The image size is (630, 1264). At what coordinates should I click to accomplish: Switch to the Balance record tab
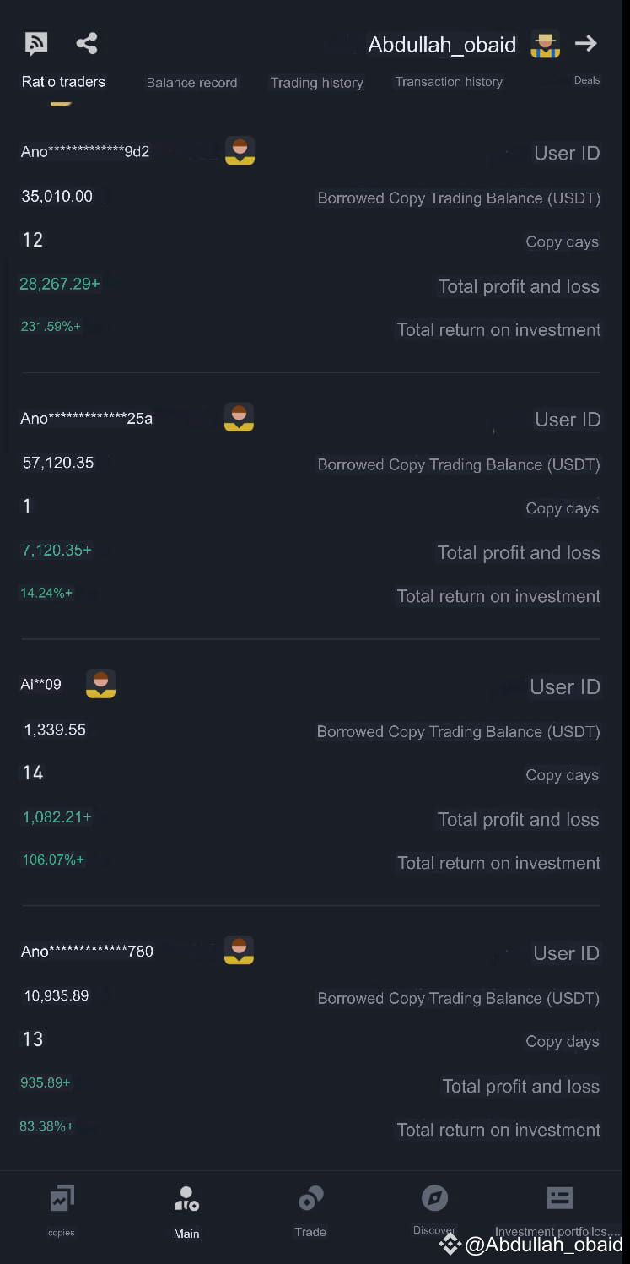coord(191,83)
